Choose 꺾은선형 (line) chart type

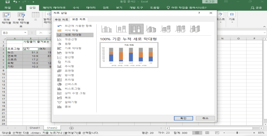pyautogui.click(x=69, y=39)
